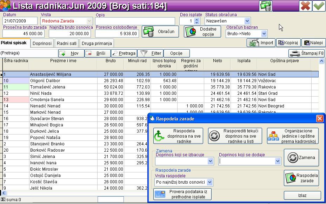Screen dimensions: 326x204
Task: Click Organizacione jedinice i opštine prema kadrovskoj
Action: click(293, 136)
